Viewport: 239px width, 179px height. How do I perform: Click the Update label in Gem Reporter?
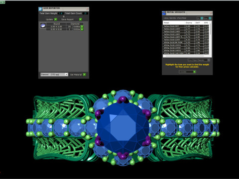pos(49,19)
